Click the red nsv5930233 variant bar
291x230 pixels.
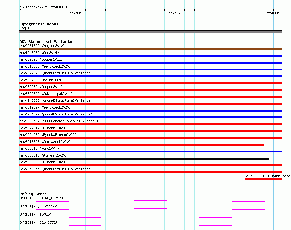(x=150, y=165)
